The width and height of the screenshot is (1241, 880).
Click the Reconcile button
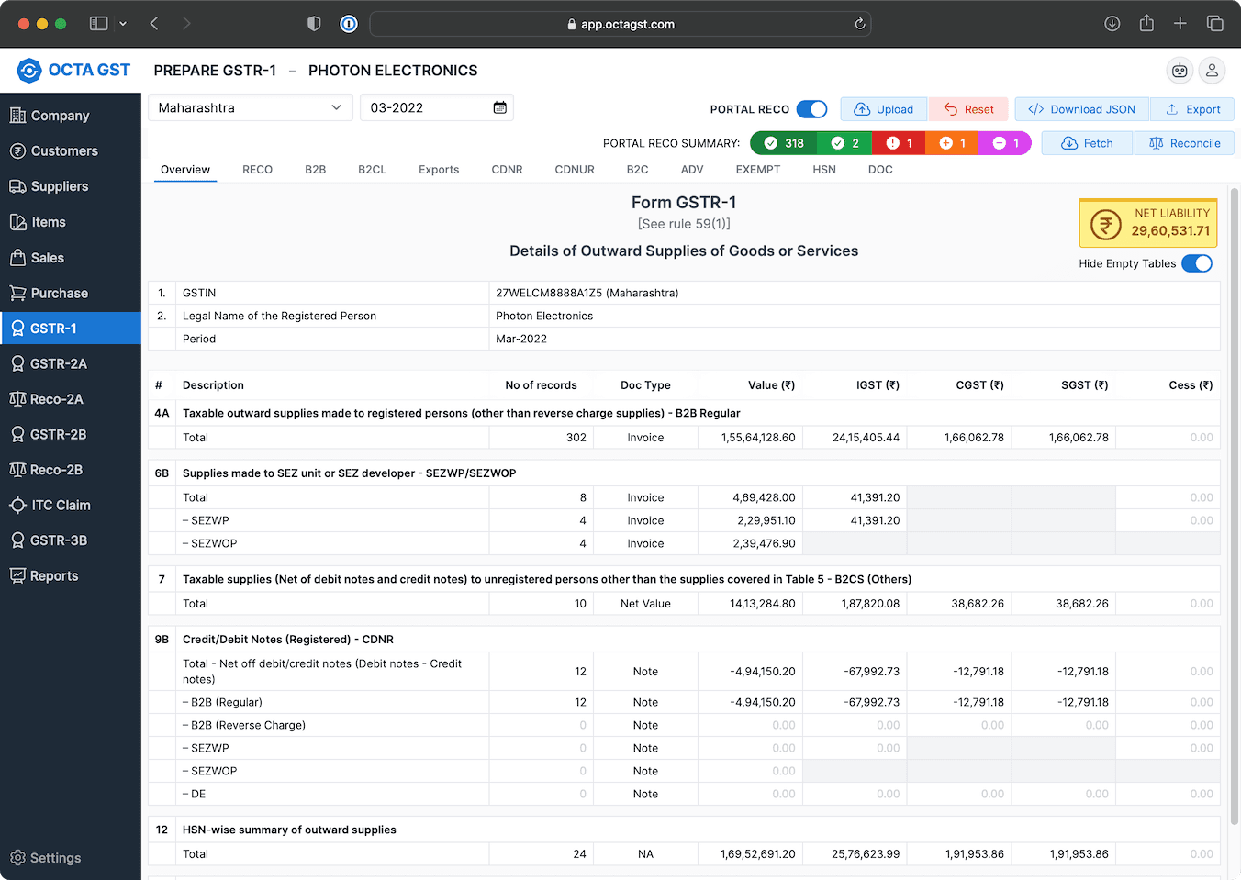(x=1184, y=143)
